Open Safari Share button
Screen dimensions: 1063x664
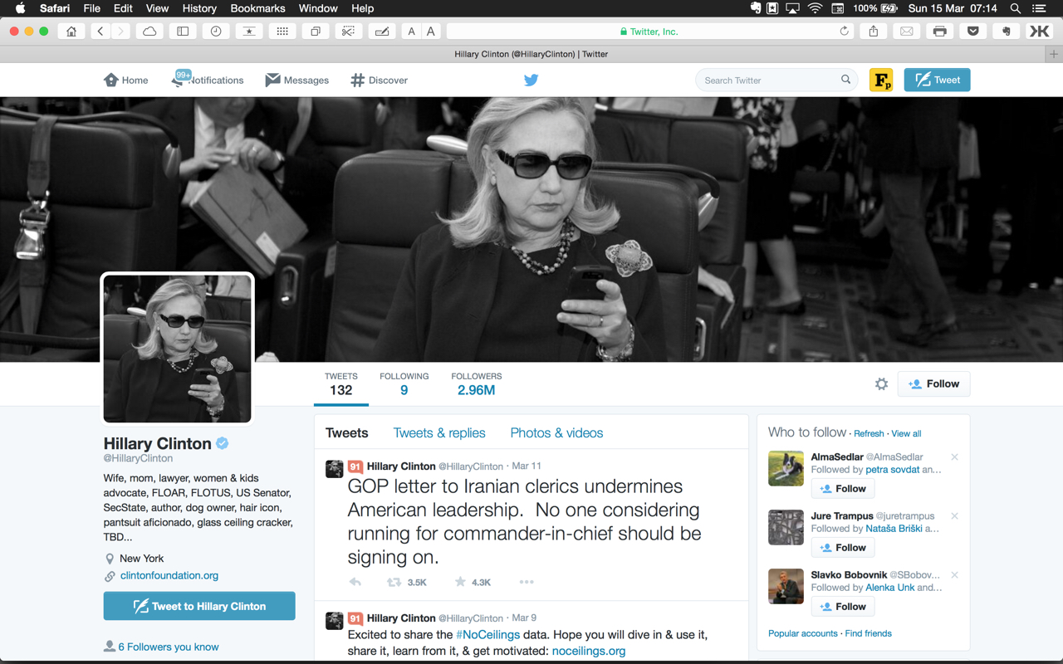[874, 32]
